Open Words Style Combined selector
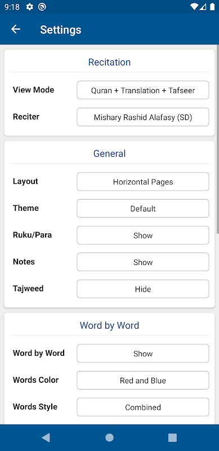Image resolution: width=219 pixels, height=451 pixels. click(x=143, y=407)
